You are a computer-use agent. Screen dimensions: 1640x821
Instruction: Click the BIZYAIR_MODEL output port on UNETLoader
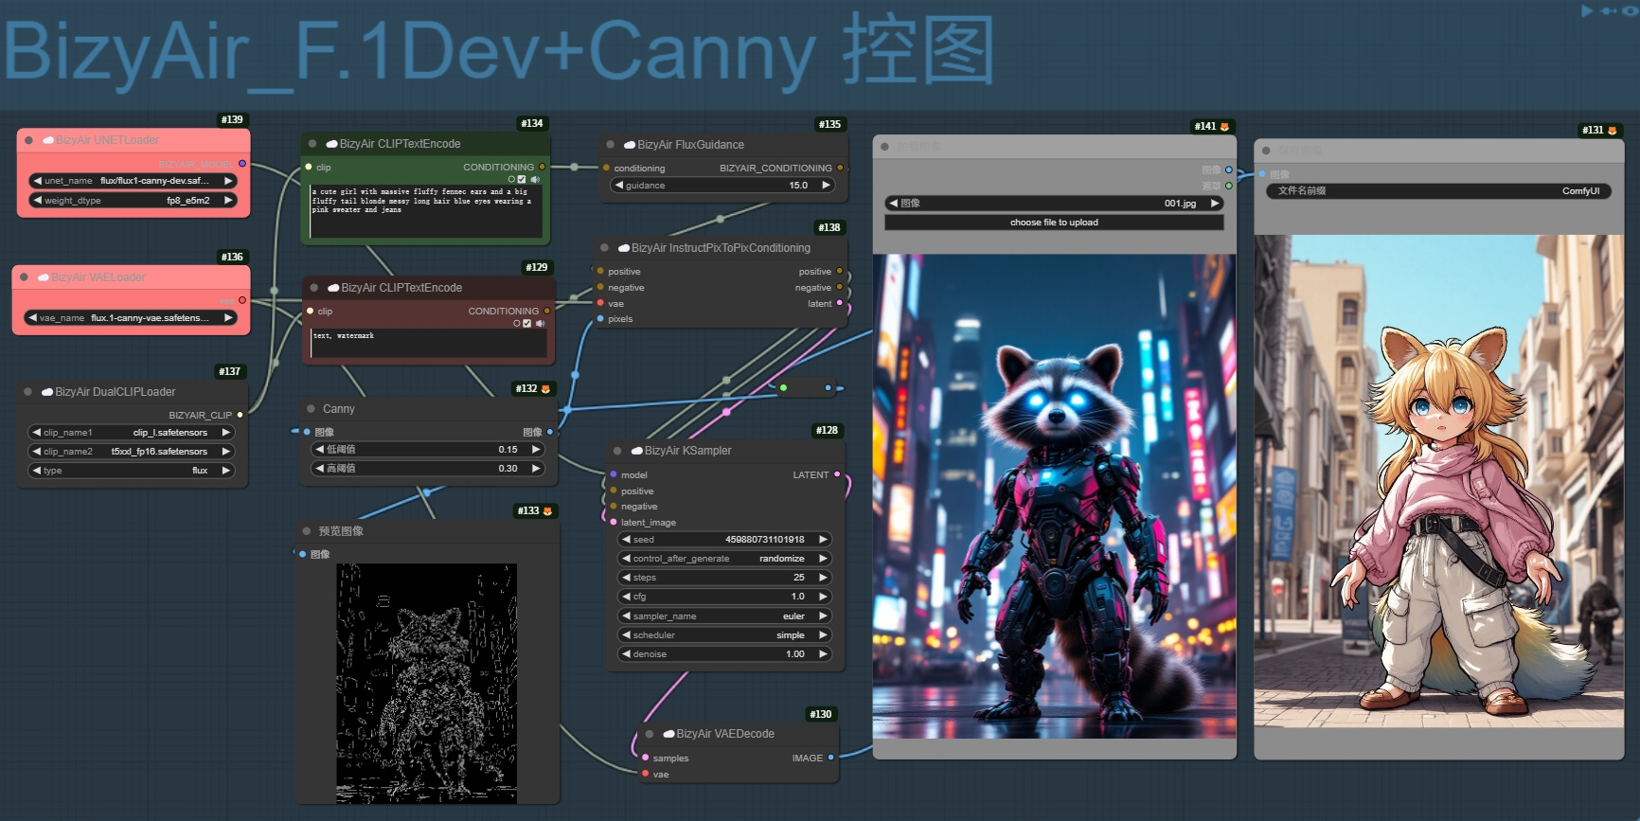[242, 164]
